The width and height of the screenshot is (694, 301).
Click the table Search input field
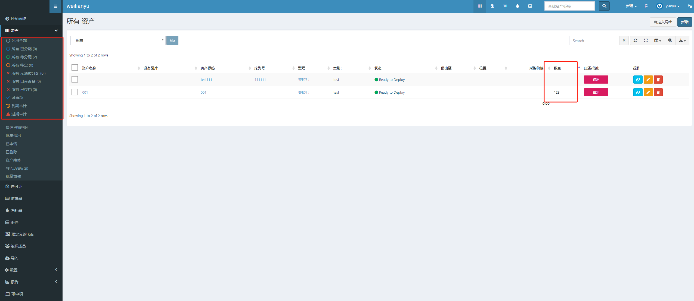(594, 40)
